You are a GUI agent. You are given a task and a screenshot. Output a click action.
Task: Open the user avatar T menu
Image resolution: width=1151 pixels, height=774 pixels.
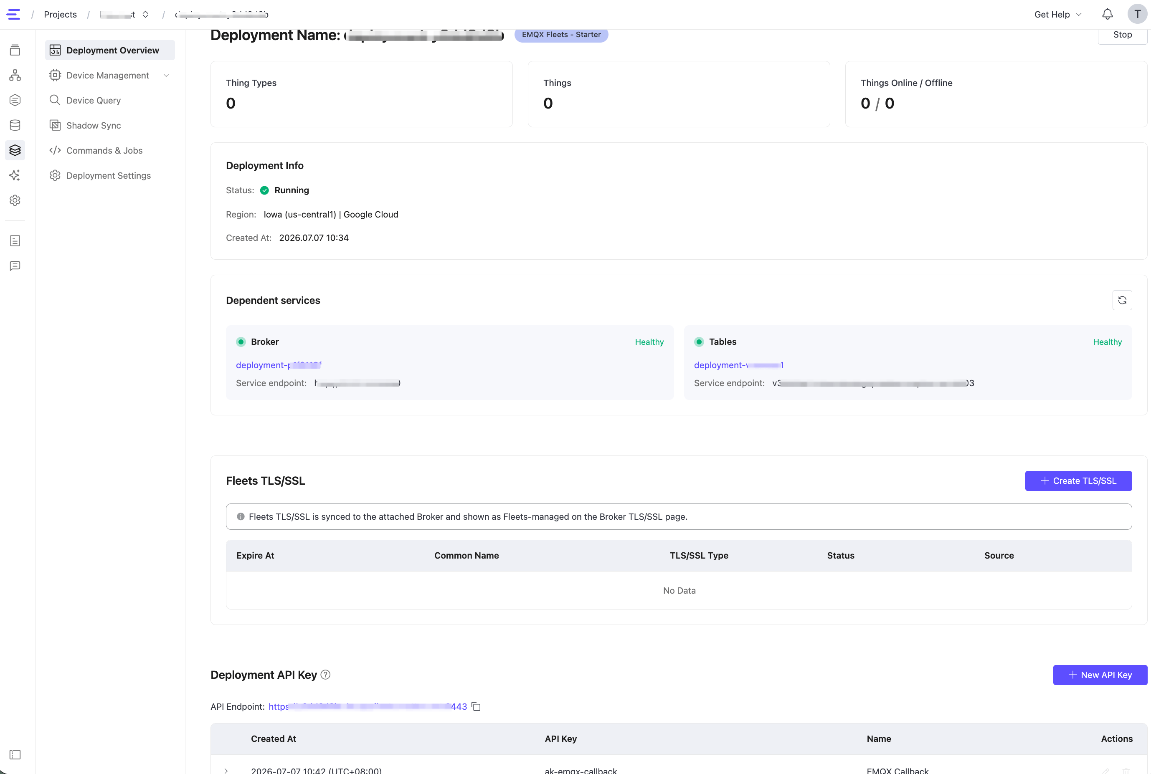(x=1137, y=14)
